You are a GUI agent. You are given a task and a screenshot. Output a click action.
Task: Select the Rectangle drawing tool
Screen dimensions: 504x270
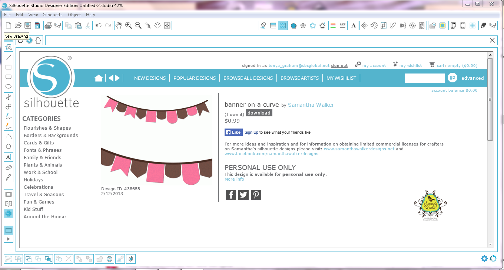[x=9, y=67]
